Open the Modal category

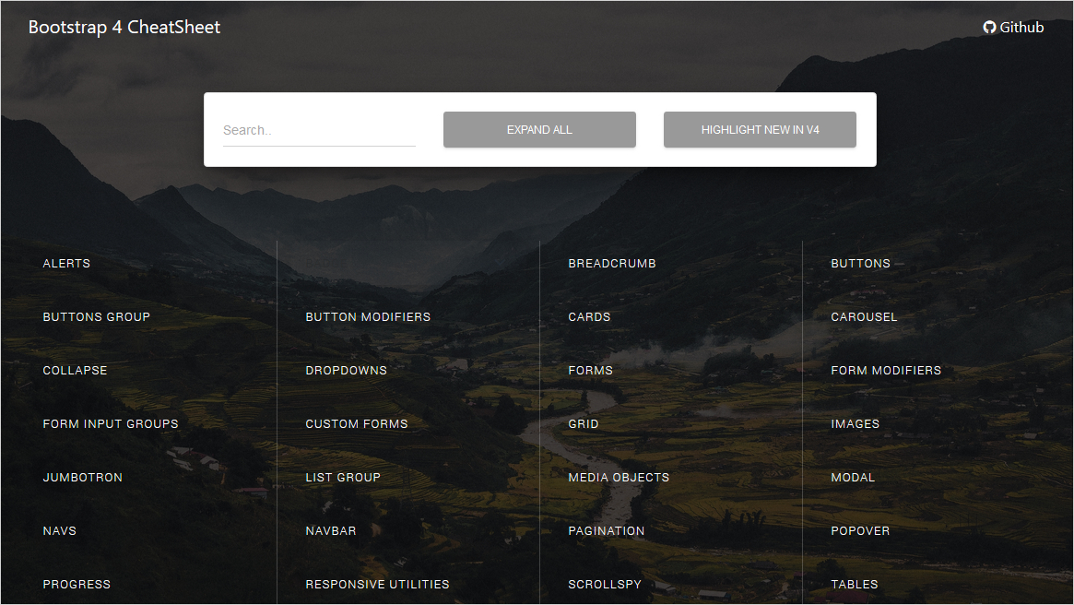pyautogui.click(x=853, y=478)
